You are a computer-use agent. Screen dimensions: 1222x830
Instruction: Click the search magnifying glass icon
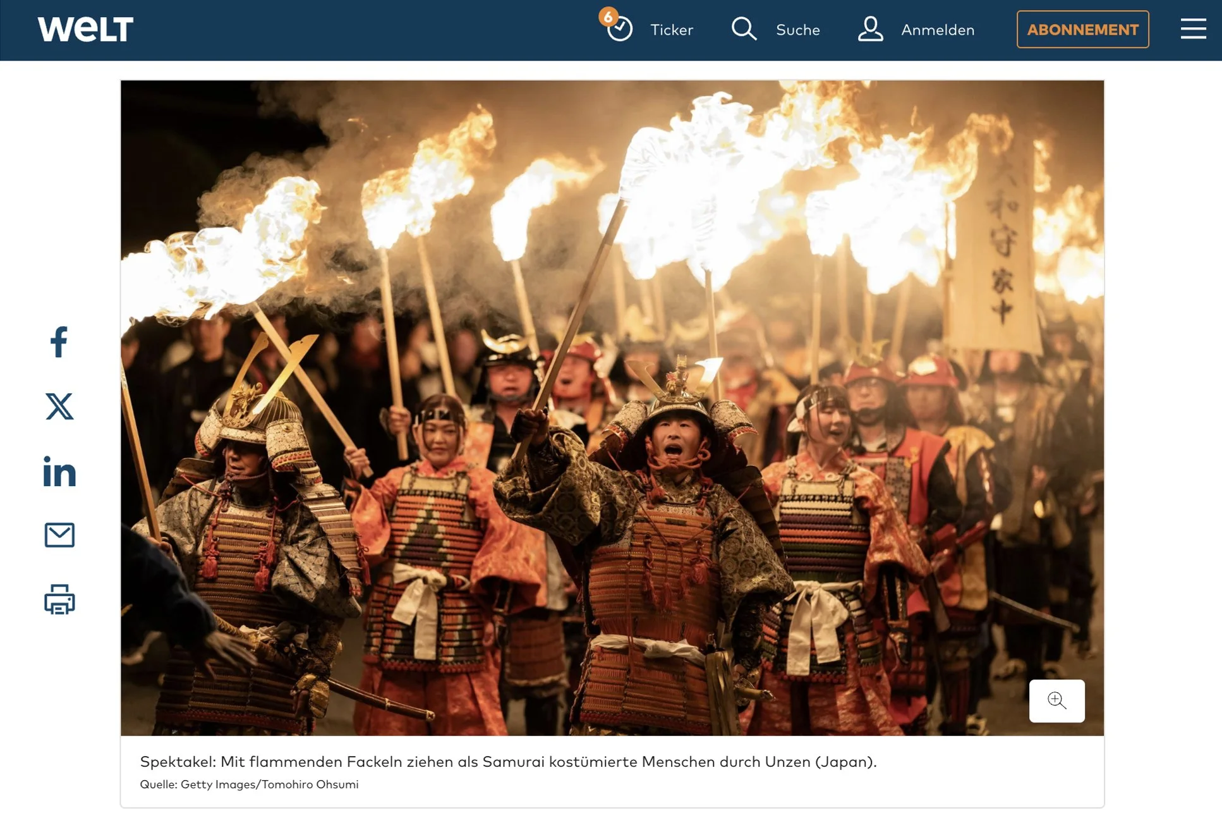pos(744,29)
